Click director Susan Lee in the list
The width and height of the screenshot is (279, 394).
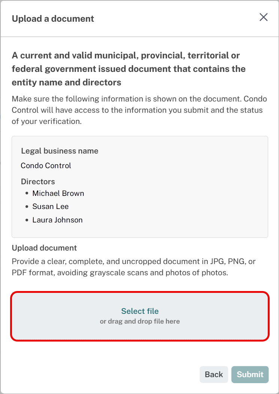50,206
